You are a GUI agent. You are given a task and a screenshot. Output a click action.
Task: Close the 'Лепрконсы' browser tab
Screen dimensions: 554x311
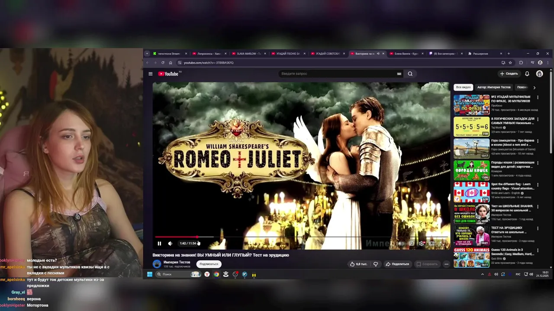tap(225, 54)
